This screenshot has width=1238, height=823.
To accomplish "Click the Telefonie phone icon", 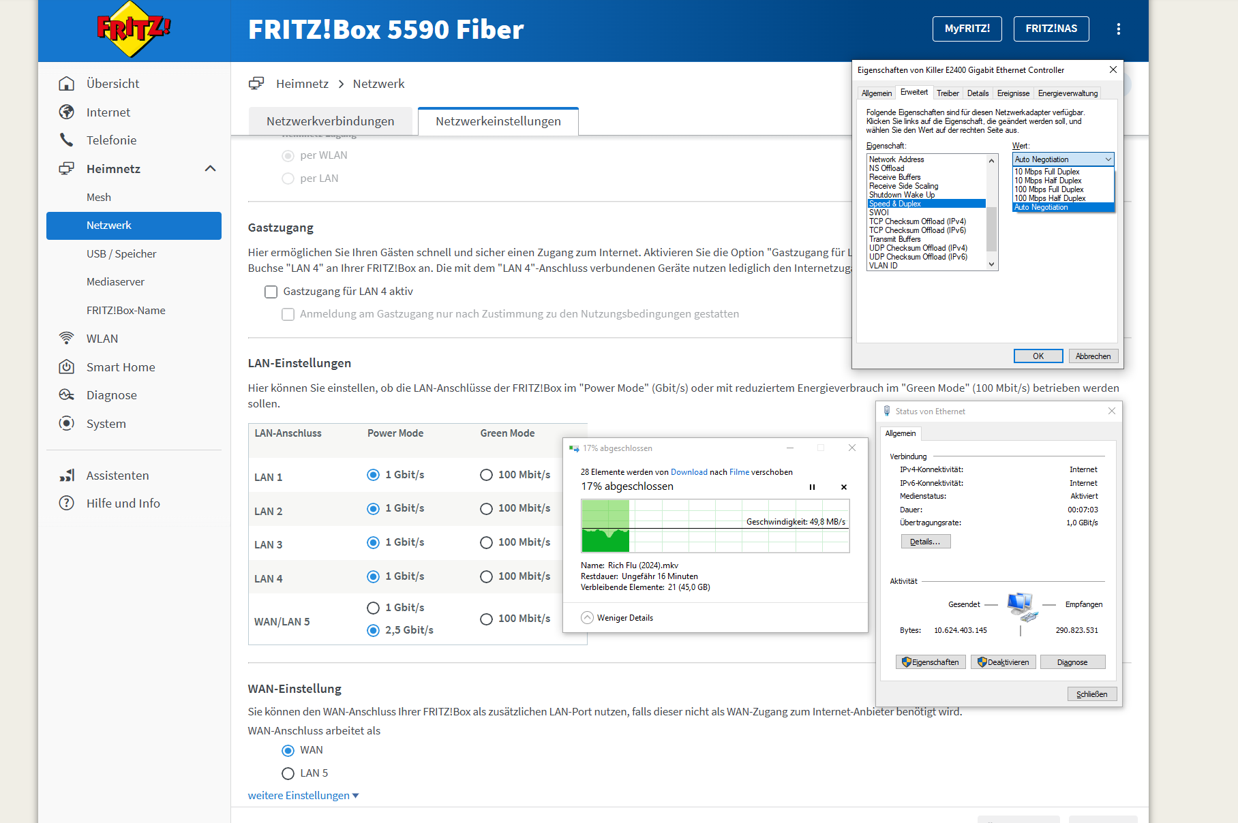I will point(66,140).
